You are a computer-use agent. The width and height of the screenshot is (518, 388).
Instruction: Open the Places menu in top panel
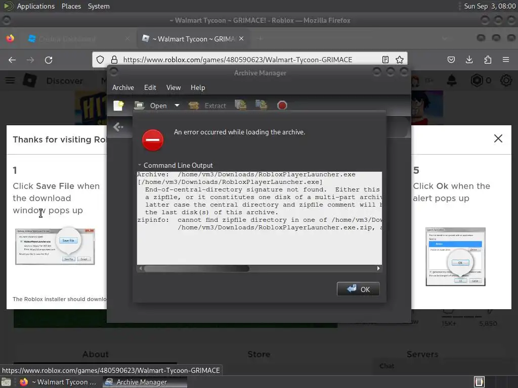pos(71,6)
